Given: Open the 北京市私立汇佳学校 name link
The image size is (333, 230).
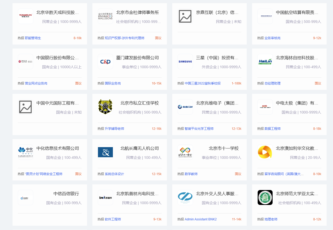Looking at the screenshot, I should tap(139, 103).
